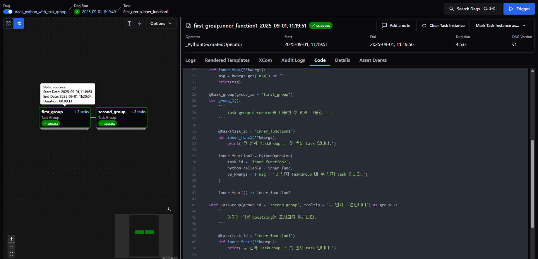Expand second_group + 2 tasks
Viewport: 538px width, 259px height.
[138, 112]
